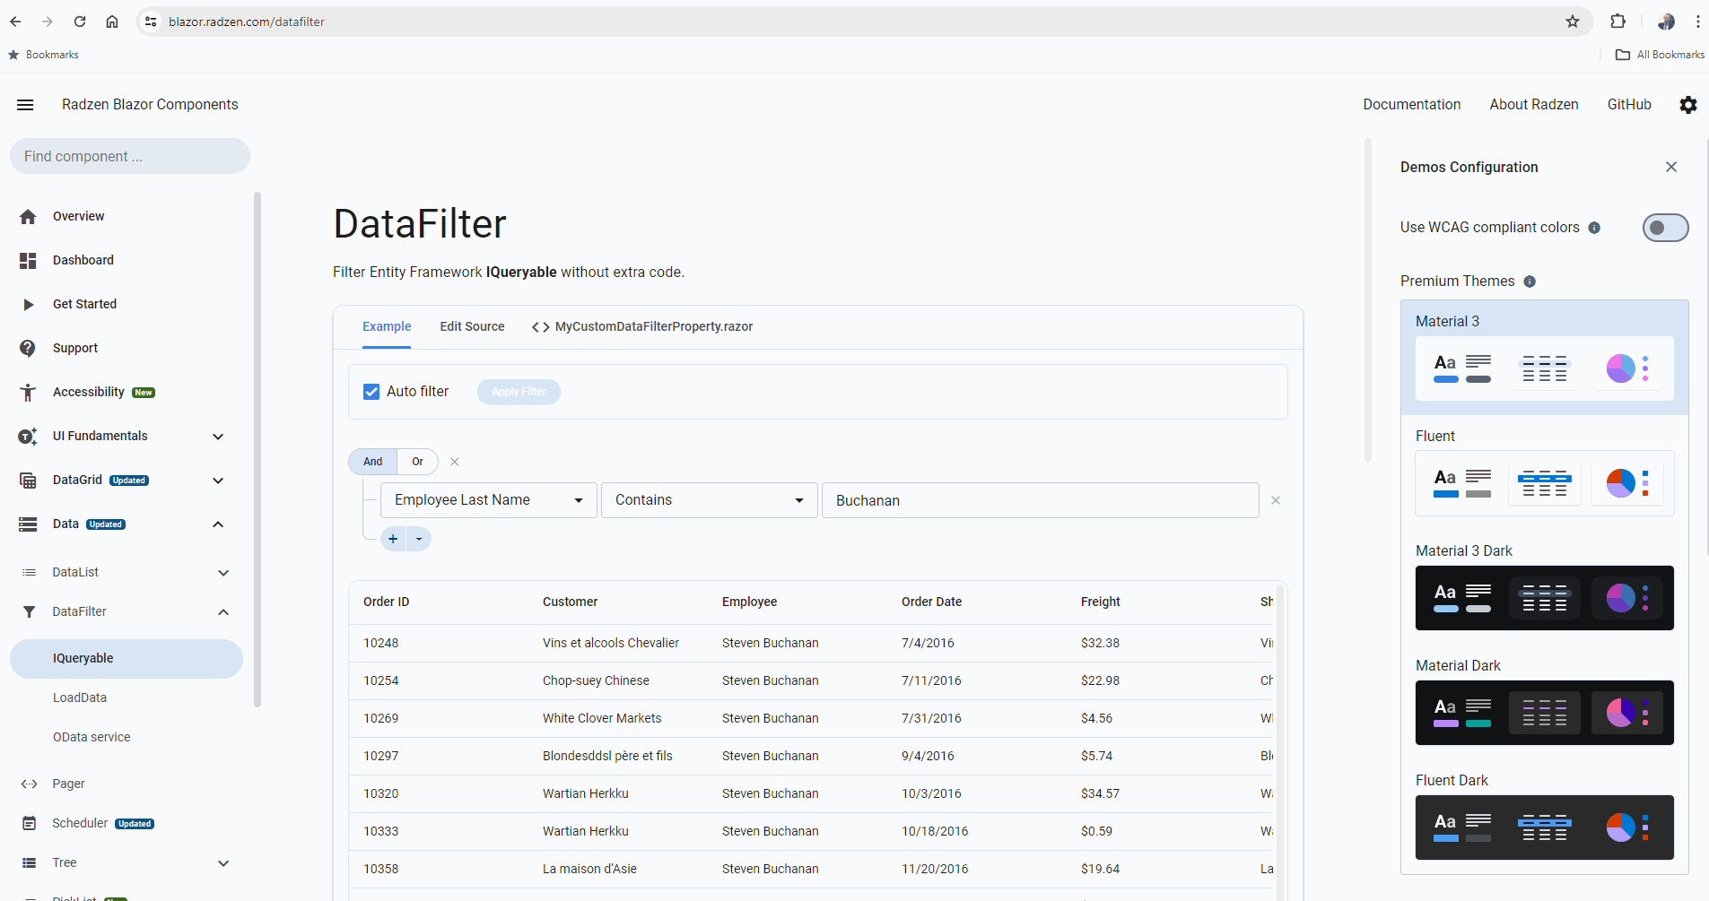1709x901 pixels.
Task: Open the GitHub link
Action: (1629, 105)
